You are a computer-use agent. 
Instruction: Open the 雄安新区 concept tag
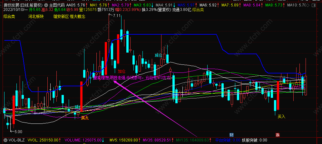pos(61,17)
